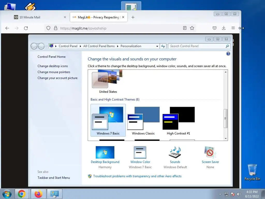This screenshot has width=265, height=199.
Task: Close the 10 Minute Mail tab
Action: point(65,17)
